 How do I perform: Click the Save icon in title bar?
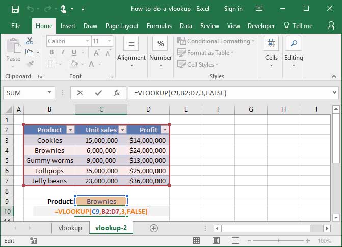click(15, 9)
